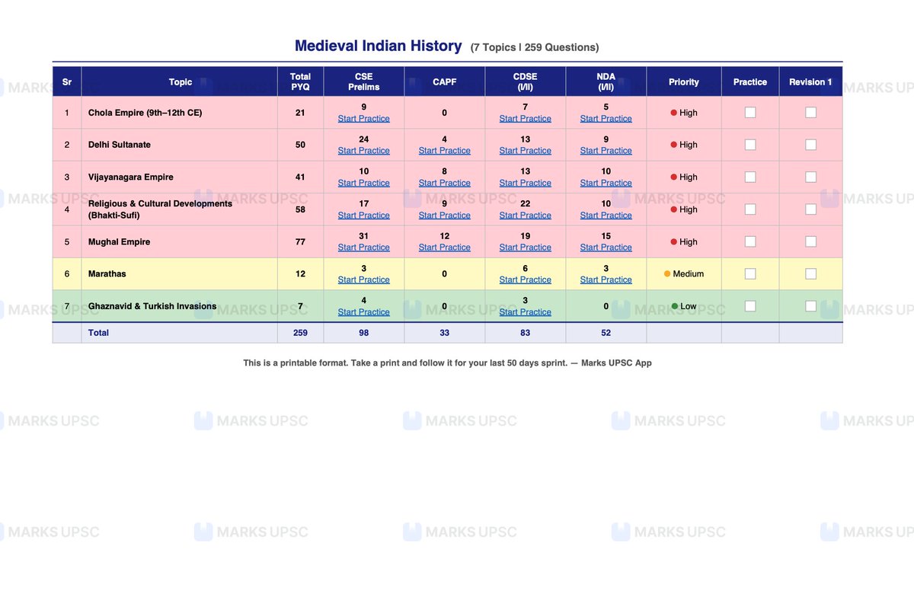Open NDA Start Practice for Marathas
The width and height of the screenshot is (914, 594).
click(606, 279)
